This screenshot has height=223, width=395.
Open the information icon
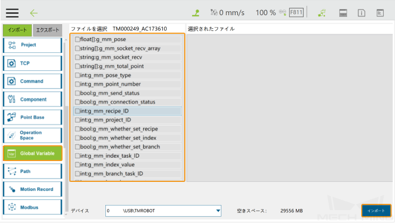(362, 13)
